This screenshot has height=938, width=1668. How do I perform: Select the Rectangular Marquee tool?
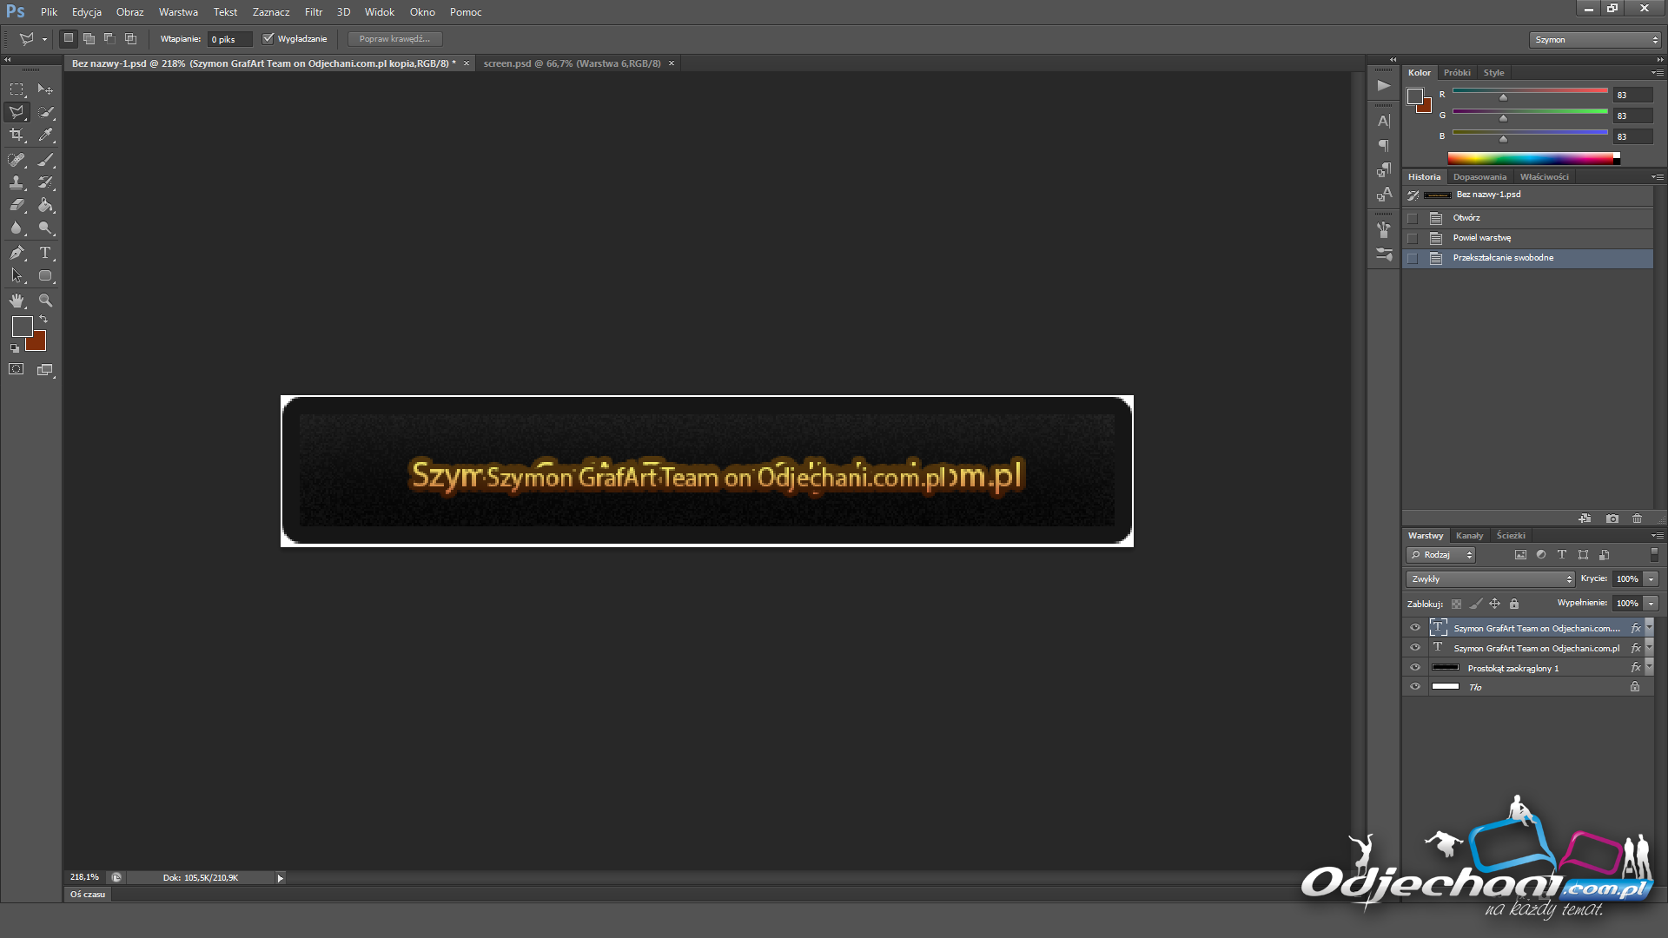(17, 89)
